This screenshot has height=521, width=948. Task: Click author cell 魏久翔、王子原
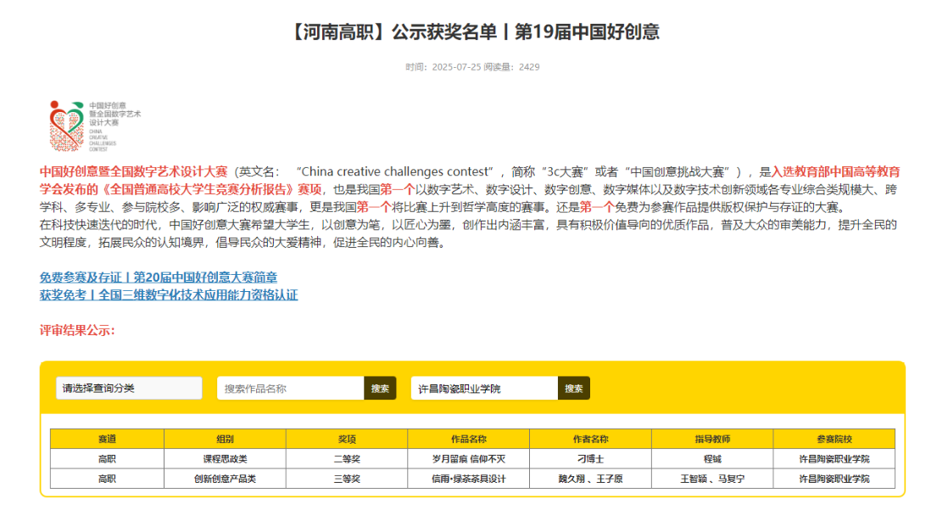tap(590, 479)
